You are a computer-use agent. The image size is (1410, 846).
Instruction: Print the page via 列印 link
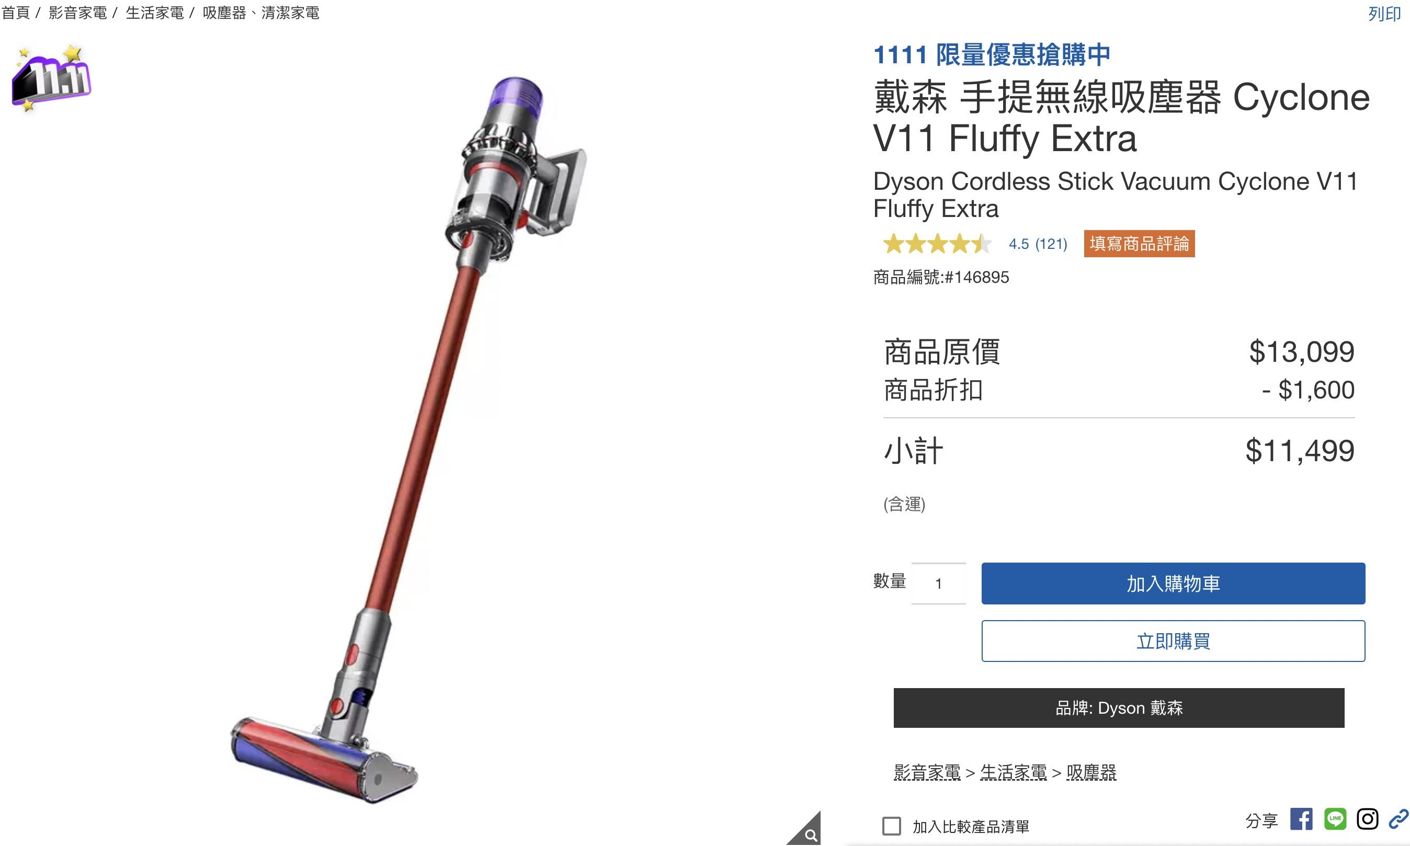tap(1384, 14)
